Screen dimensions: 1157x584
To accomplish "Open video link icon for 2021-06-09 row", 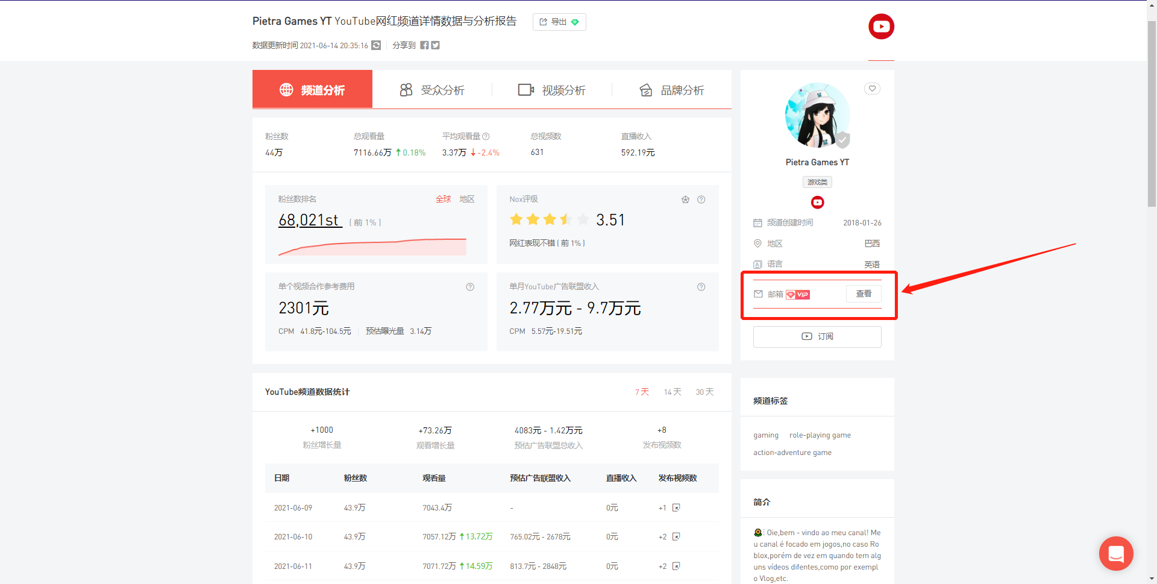I will 676,507.
